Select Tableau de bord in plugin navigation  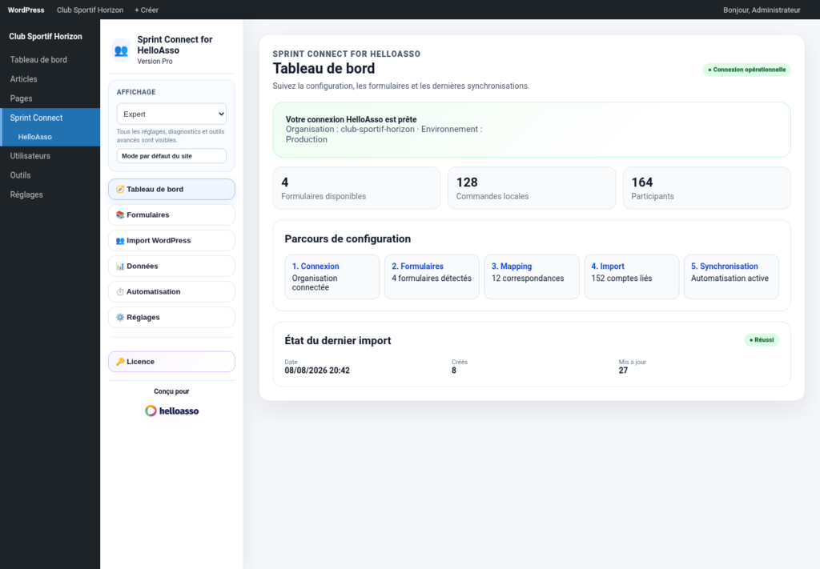point(171,189)
